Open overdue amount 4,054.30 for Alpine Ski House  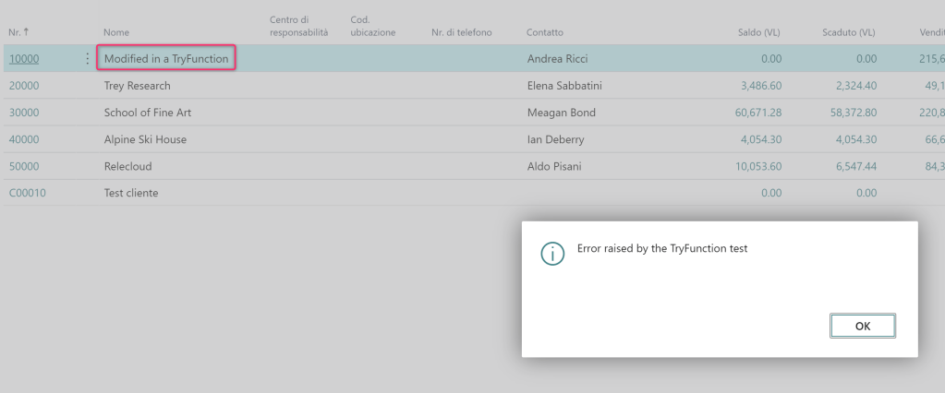click(849, 139)
